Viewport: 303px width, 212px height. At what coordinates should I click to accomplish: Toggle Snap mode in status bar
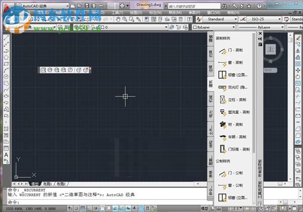[x=76, y=208]
